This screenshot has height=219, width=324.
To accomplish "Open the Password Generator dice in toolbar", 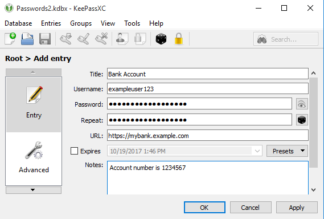I will coord(161,39).
